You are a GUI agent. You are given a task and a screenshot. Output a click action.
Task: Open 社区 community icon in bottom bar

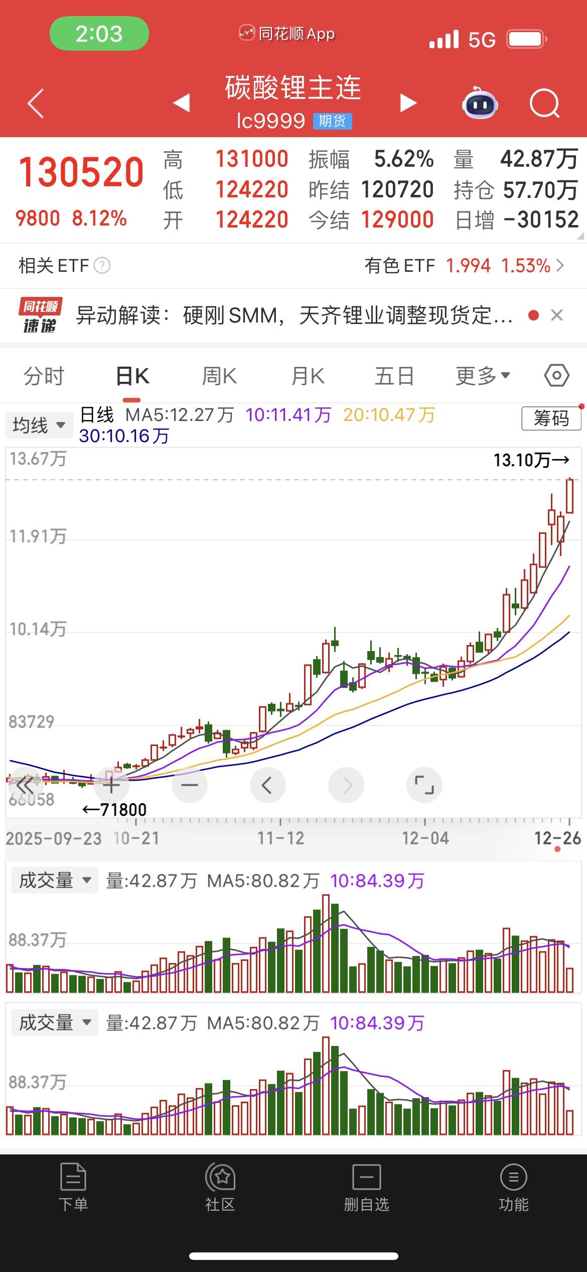tap(220, 1187)
